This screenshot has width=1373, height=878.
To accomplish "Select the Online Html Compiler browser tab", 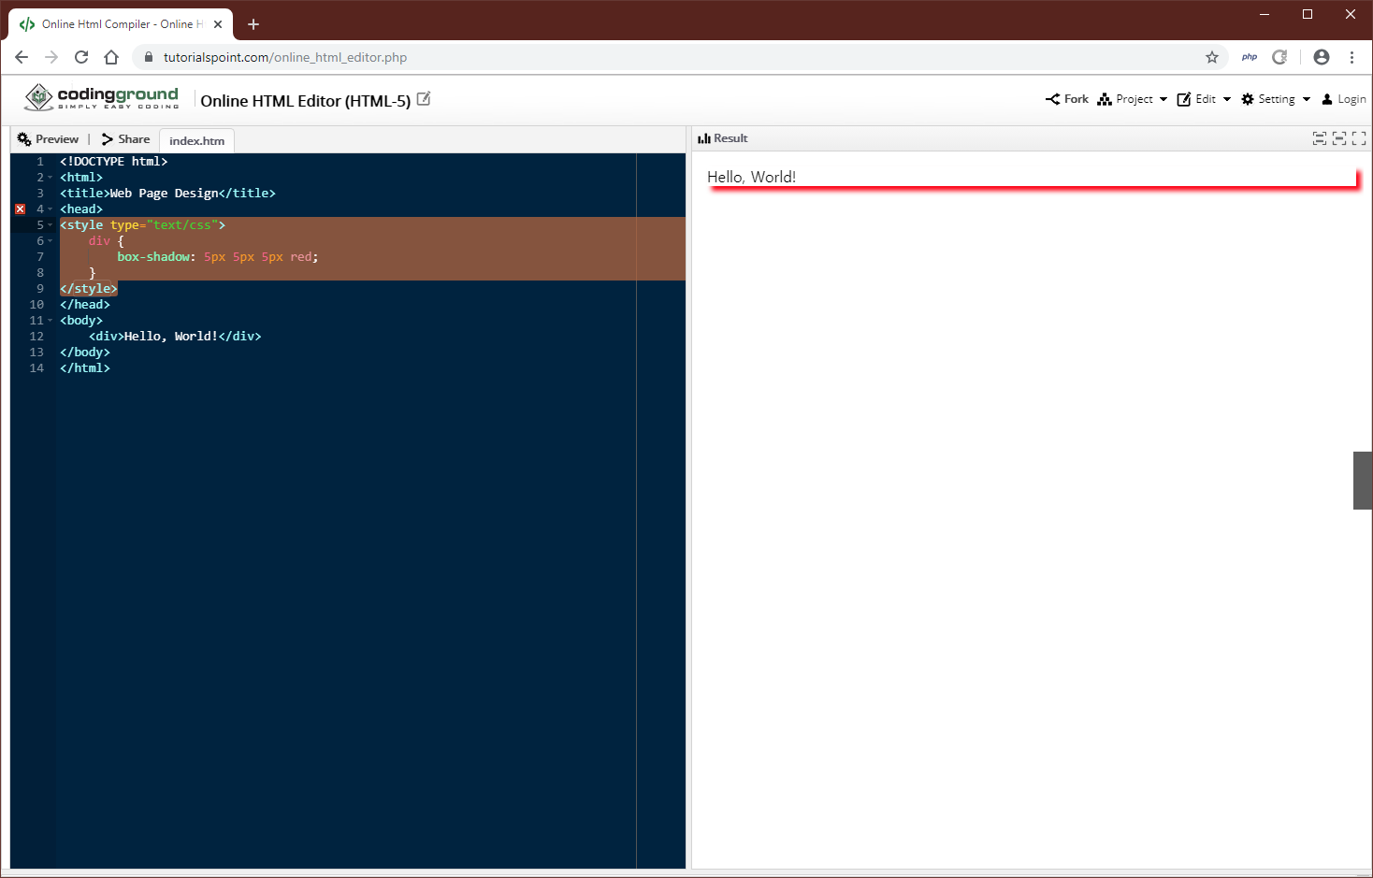I will point(121,24).
